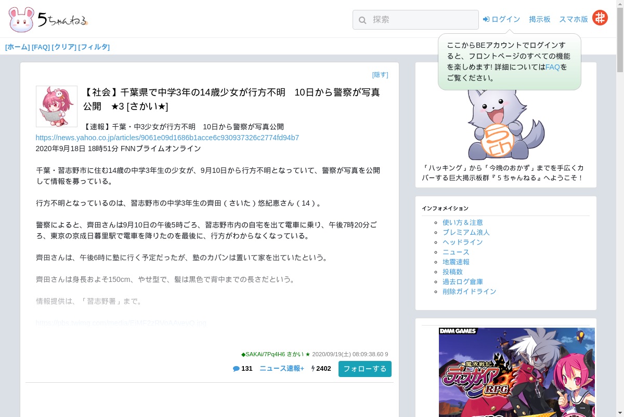624x417 pixels.
Task: Focus the 探索 search field
Action: [415, 20]
